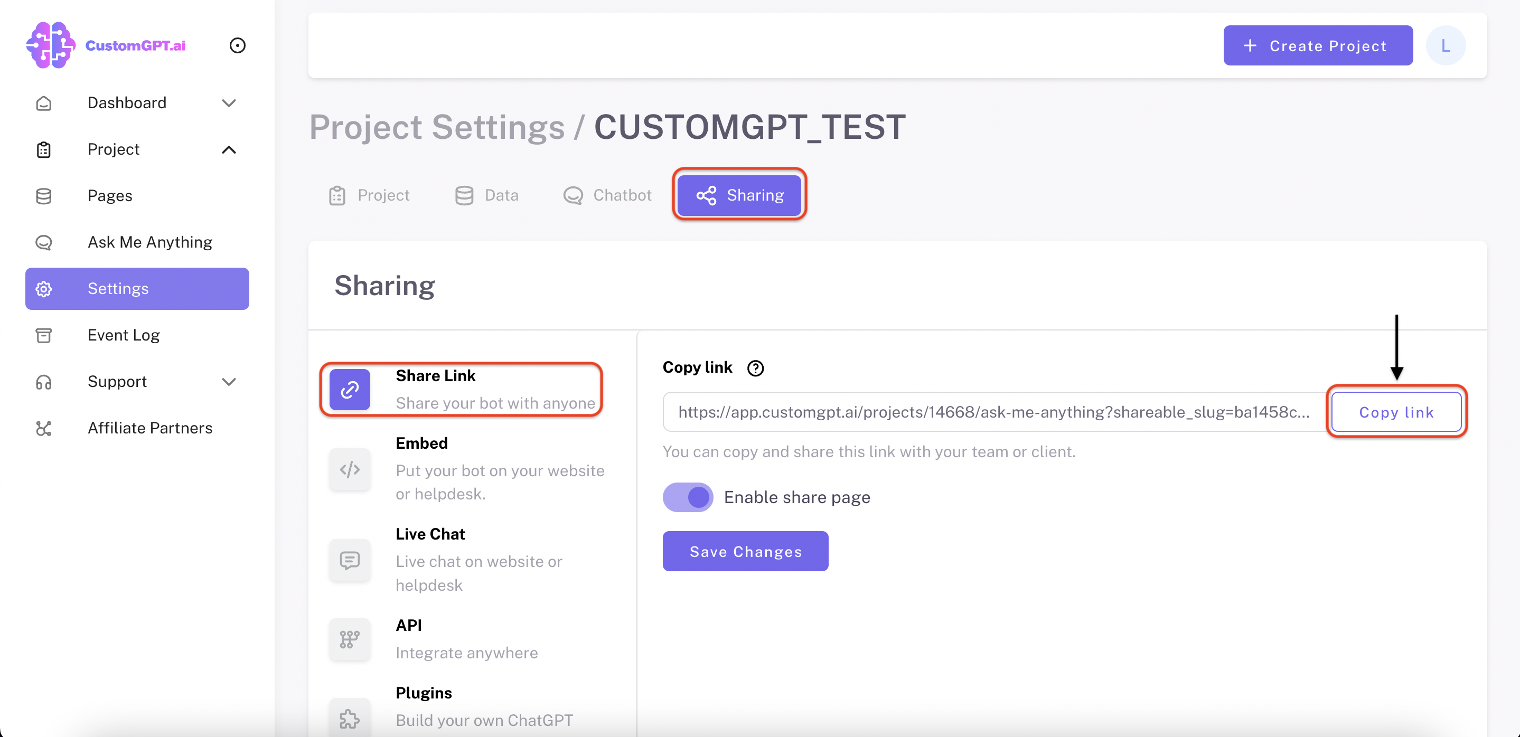1520x737 pixels.
Task: Switch to the Data tab
Action: point(487,195)
